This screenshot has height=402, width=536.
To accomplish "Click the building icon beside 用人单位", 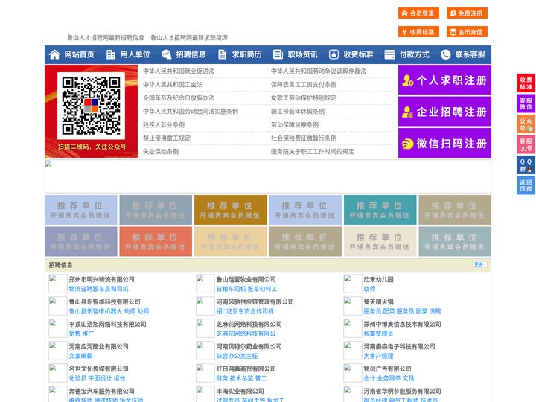I will tap(110, 54).
